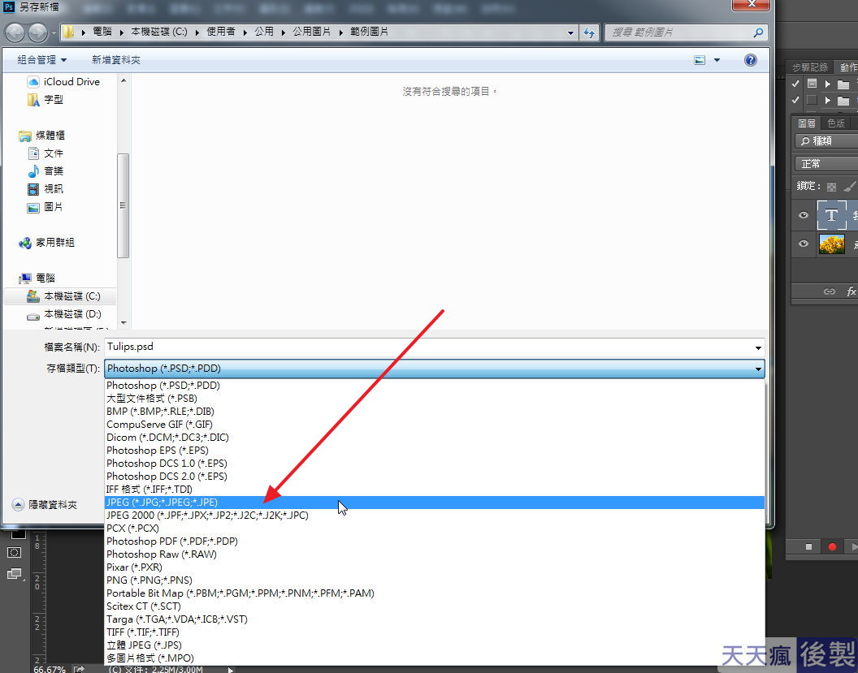Click 隱藏資料夾 to collapse folder pane

coord(45,505)
